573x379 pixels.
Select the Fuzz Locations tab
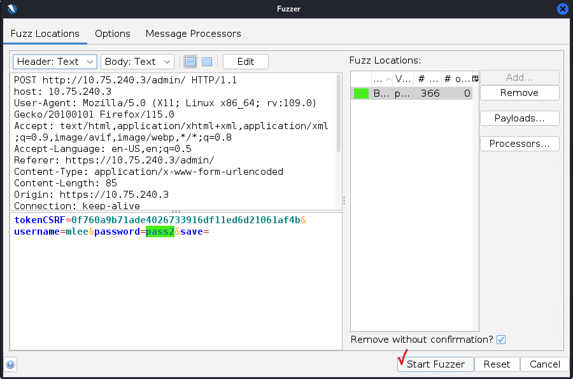(45, 34)
